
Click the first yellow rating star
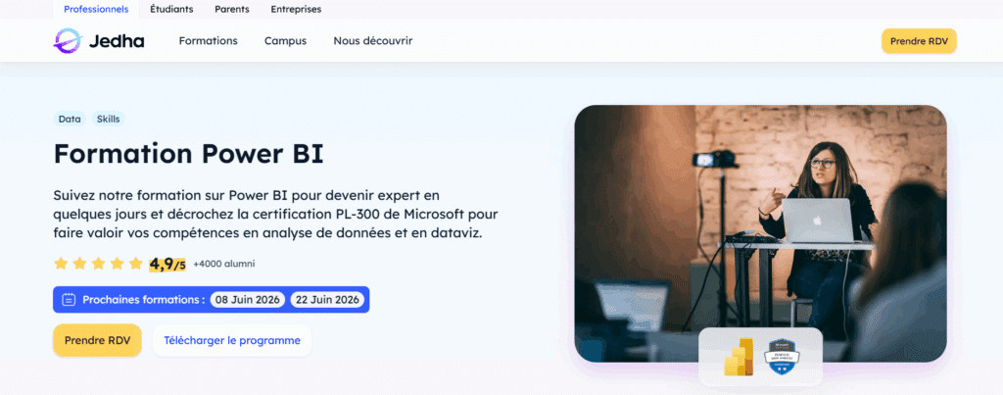pyautogui.click(x=61, y=263)
